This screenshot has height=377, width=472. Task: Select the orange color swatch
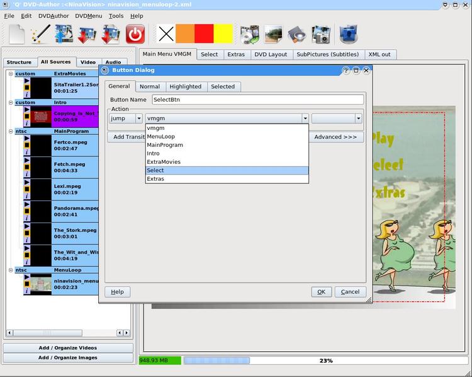tap(185, 34)
